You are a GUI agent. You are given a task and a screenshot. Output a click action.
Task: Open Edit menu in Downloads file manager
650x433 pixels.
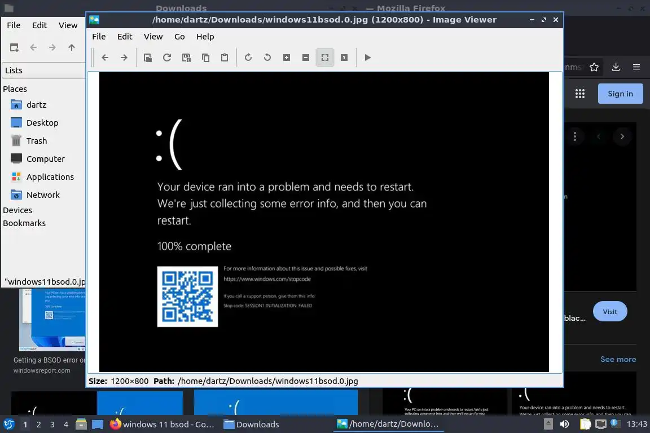(x=40, y=25)
